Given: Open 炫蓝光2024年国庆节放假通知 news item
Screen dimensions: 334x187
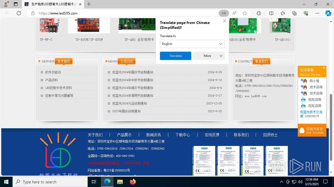Looking at the screenshot, I should click(x=133, y=72).
